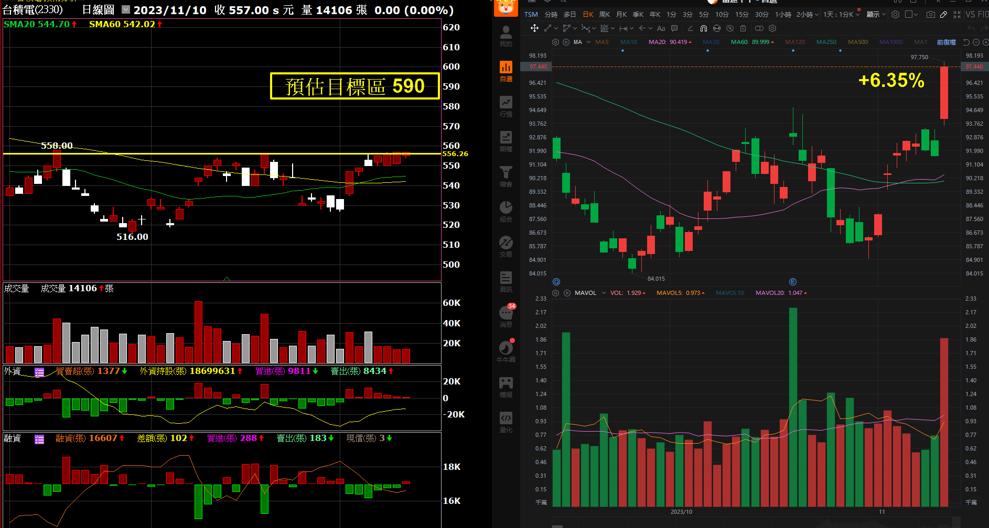
Task: Toggle the MA60 moving average line
Action: (752, 42)
